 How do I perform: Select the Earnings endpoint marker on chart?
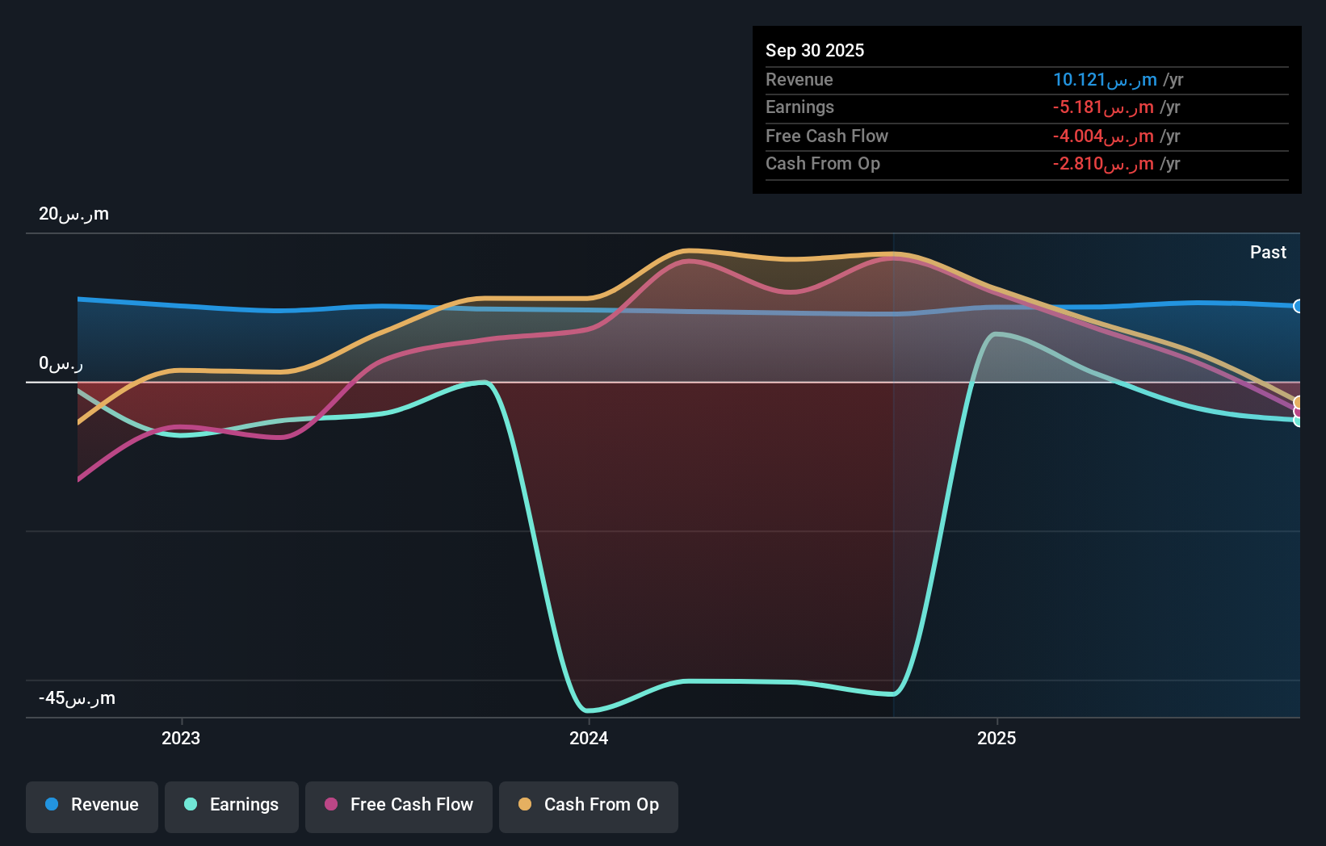point(1298,421)
